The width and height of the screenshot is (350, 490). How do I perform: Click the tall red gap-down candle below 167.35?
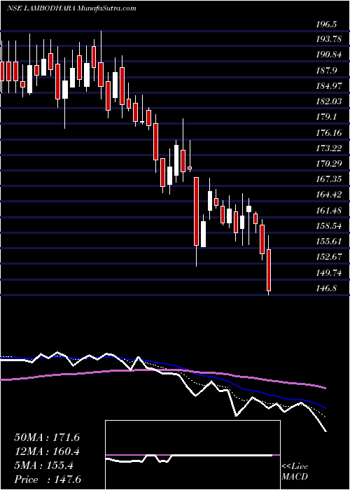(196, 211)
